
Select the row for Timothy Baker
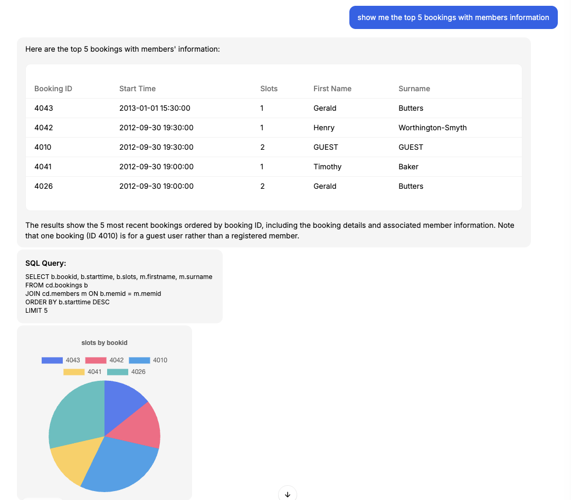(211, 167)
